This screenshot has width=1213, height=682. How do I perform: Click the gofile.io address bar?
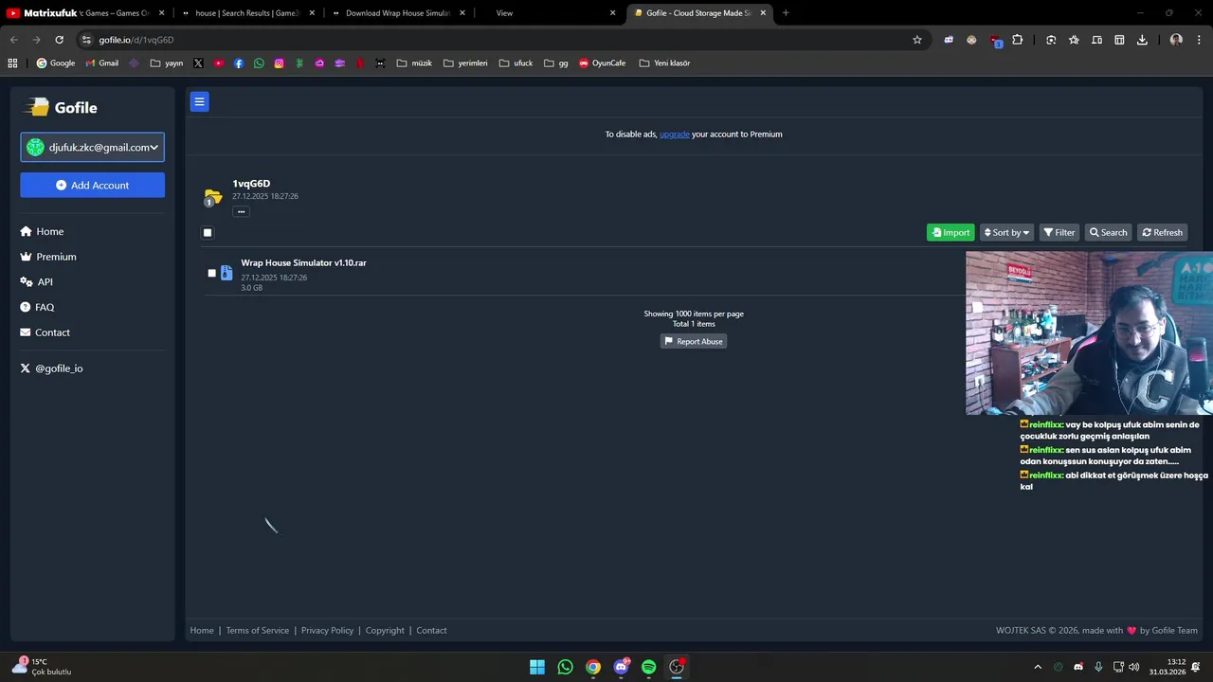[493, 40]
